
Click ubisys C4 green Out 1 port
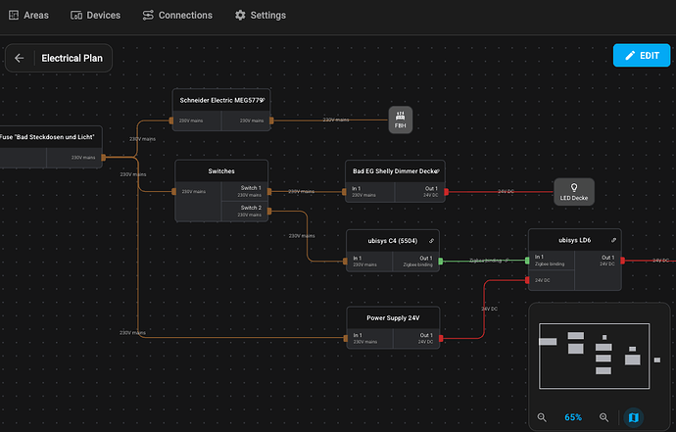[x=441, y=262]
